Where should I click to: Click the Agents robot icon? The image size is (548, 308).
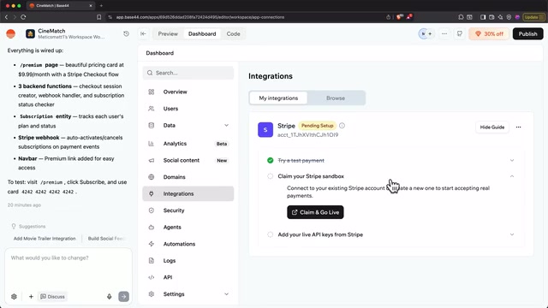pyautogui.click(x=152, y=228)
